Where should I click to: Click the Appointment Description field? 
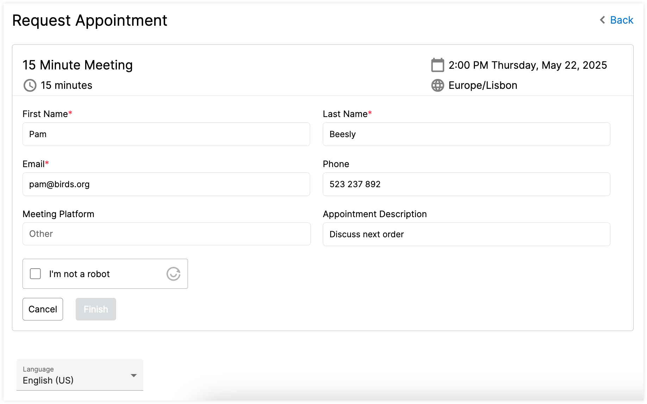[x=466, y=234]
